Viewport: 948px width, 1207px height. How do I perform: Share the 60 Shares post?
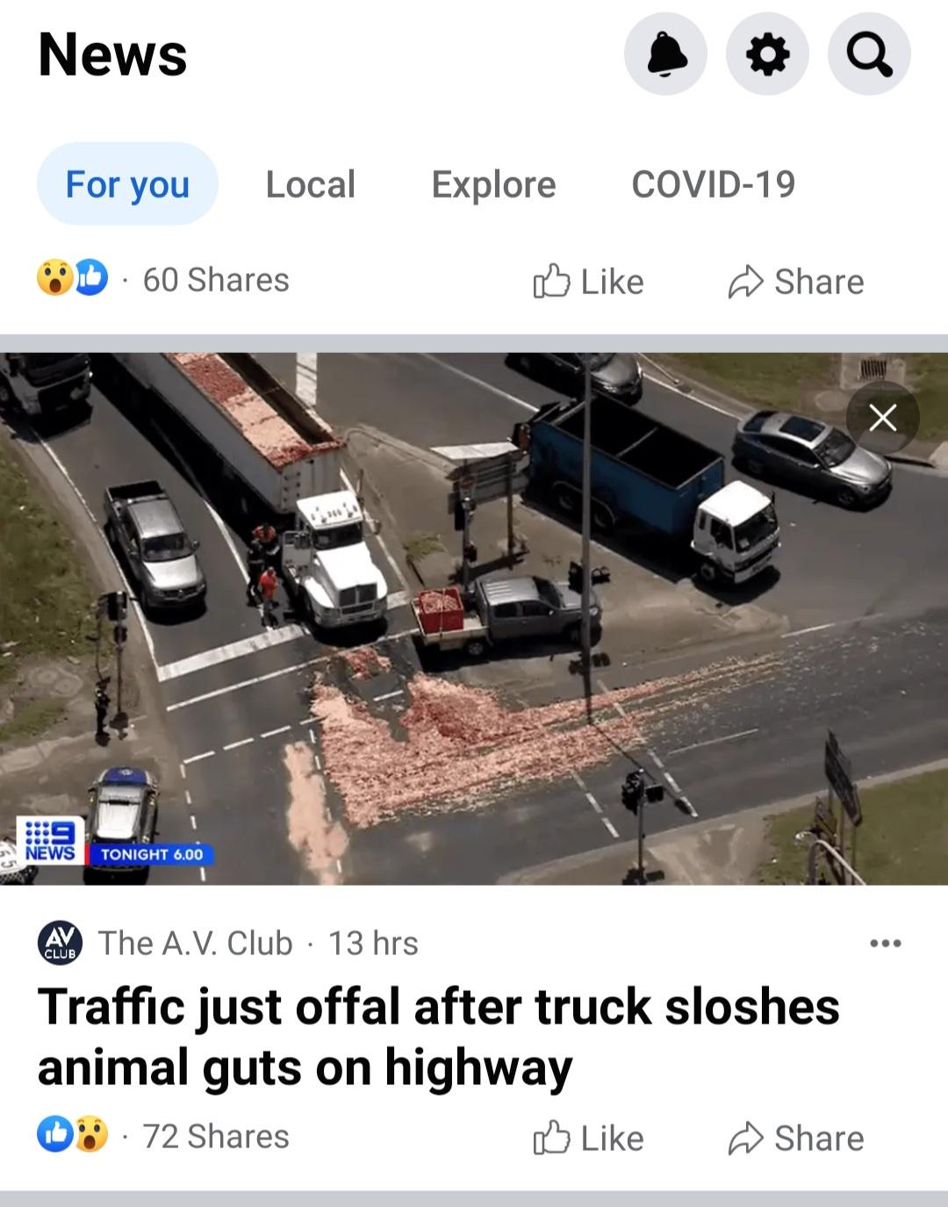click(795, 281)
